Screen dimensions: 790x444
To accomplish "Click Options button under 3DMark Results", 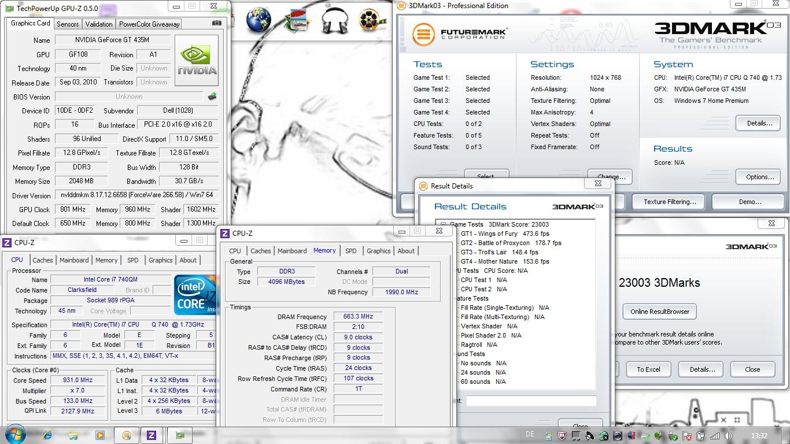I will [x=759, y=177].
